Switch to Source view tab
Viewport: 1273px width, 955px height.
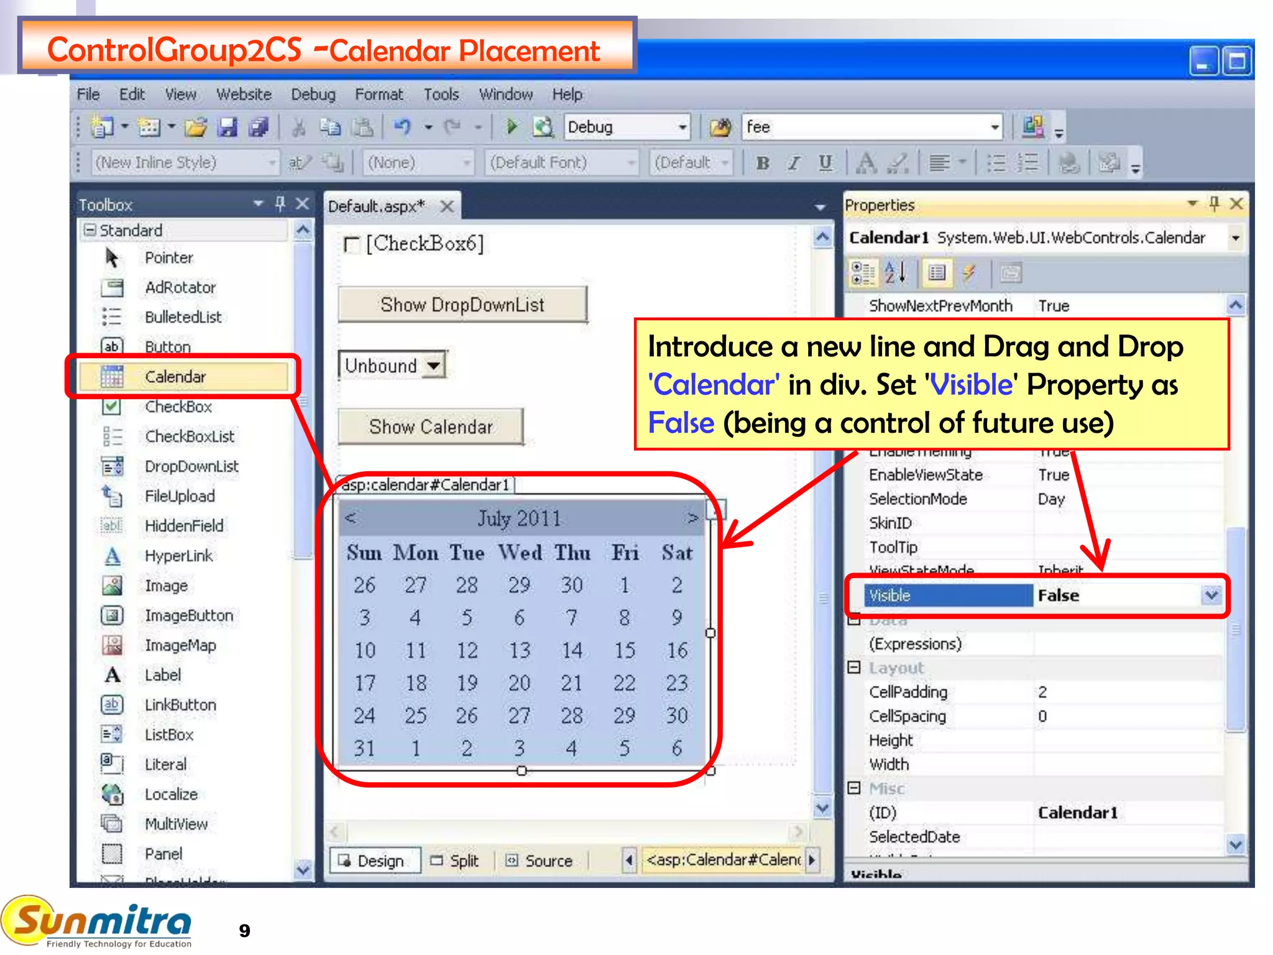(x=538, y=860)
